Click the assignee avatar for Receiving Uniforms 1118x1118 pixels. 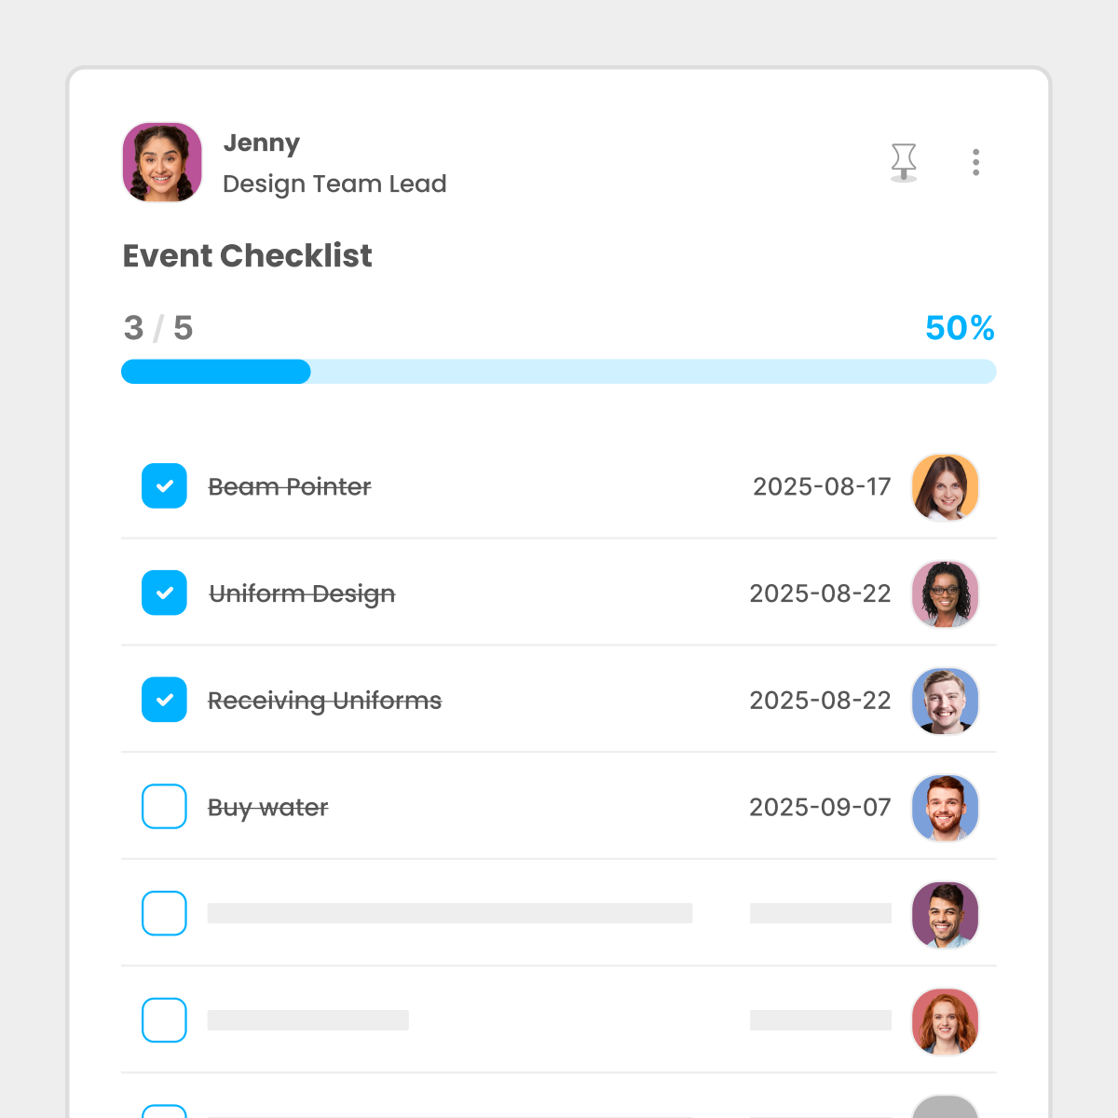tap(945, 701)
